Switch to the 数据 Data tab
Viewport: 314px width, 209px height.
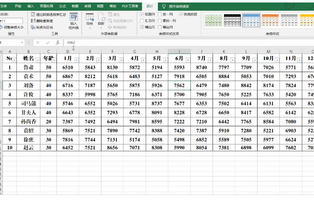75,6
